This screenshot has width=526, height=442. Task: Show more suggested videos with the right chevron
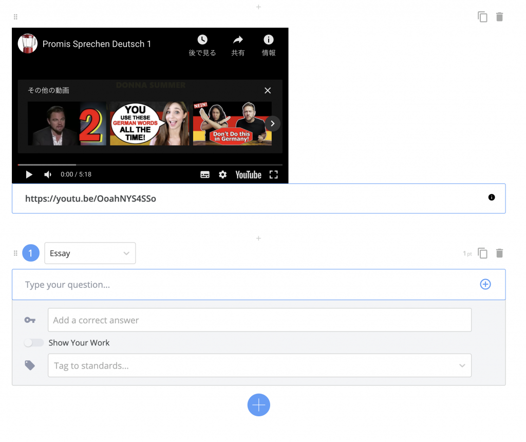[272, 123]
